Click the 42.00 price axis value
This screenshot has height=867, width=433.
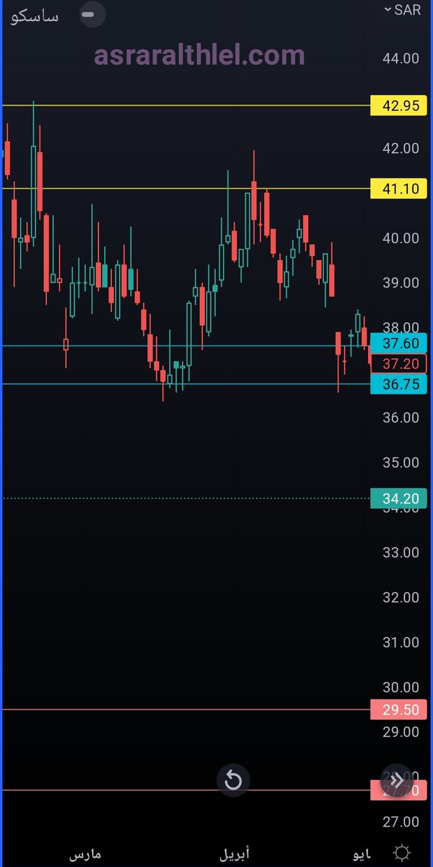(x=401, y=148)
